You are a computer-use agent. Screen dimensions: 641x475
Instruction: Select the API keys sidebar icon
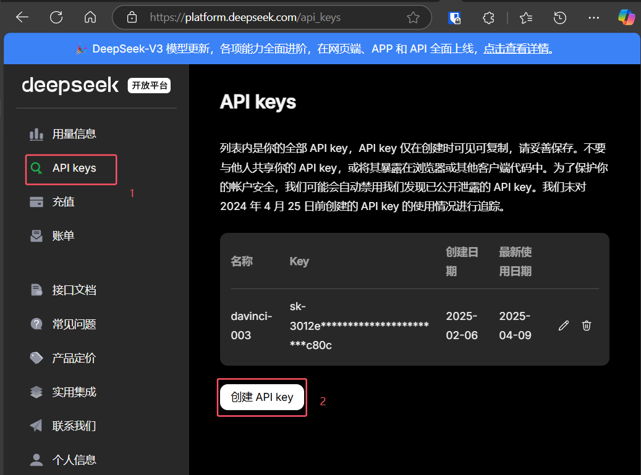pyautogui.click(x=36, y=167)
